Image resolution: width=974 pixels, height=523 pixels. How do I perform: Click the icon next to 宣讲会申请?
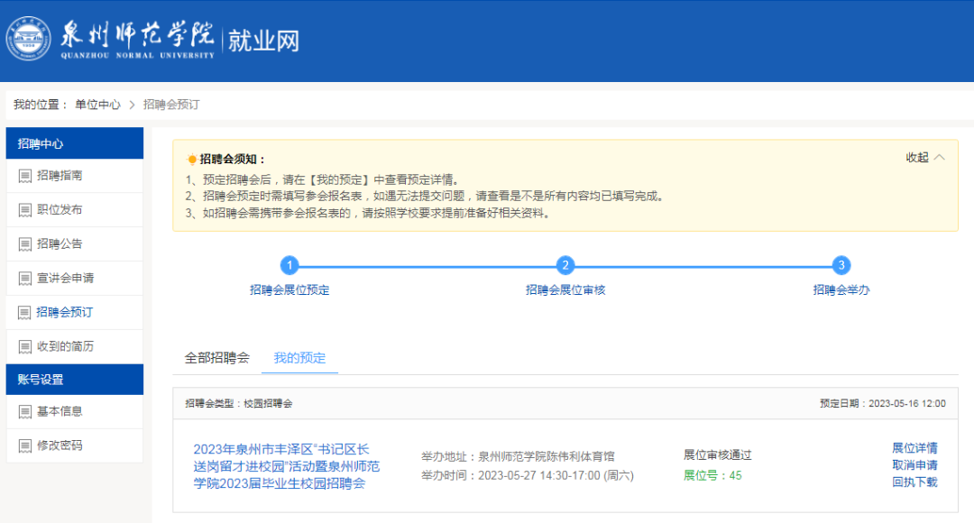coord(25,279)
